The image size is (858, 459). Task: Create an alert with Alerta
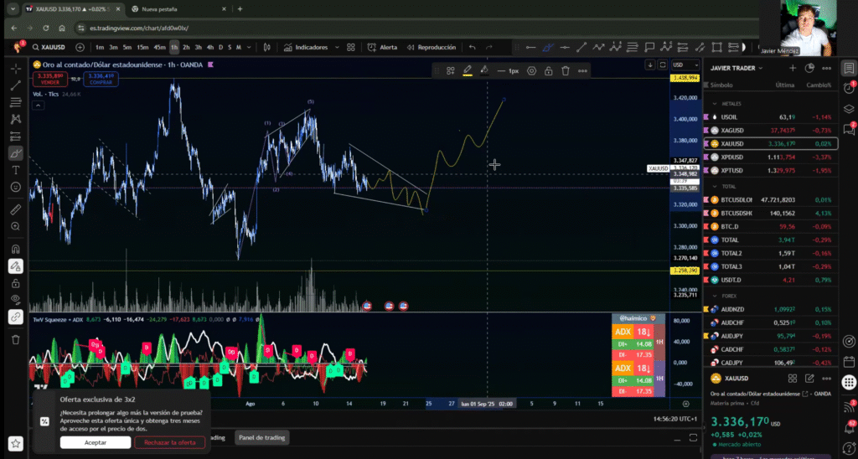point(382,48)
